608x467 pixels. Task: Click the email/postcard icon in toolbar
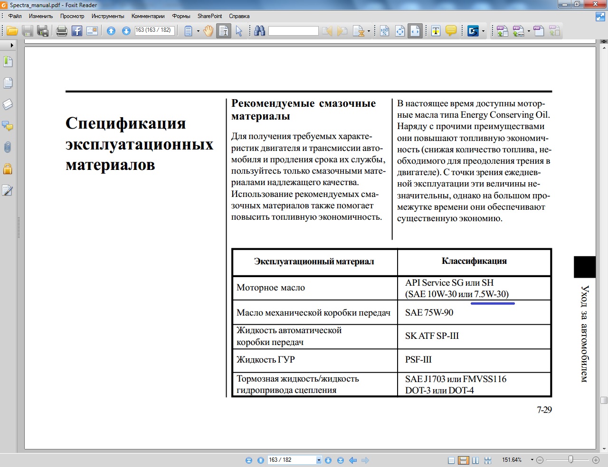click(x=92, y=31)
